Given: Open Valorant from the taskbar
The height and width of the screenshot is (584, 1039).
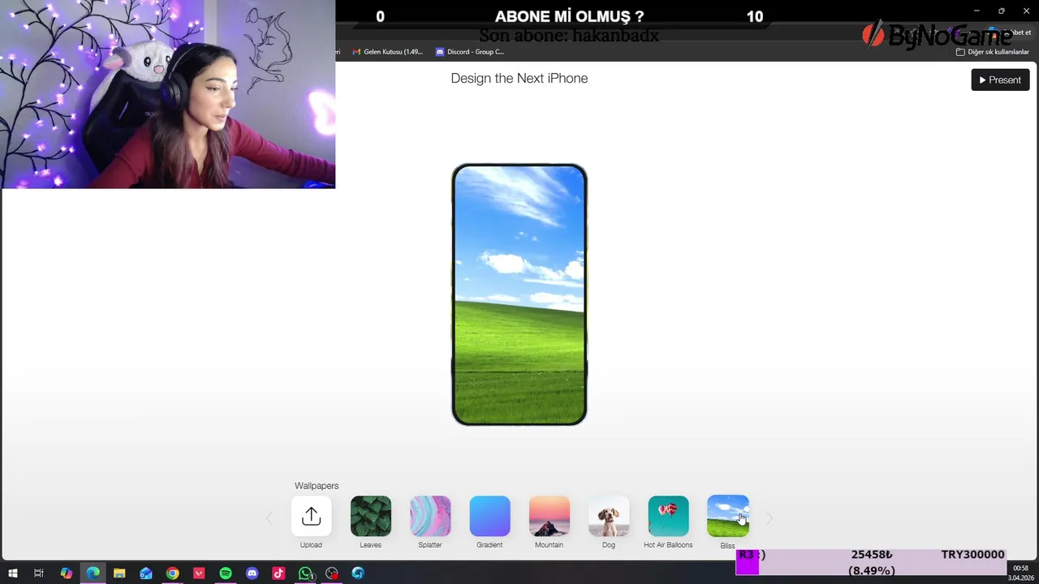Looking at the screenshot, I should 199,573.
